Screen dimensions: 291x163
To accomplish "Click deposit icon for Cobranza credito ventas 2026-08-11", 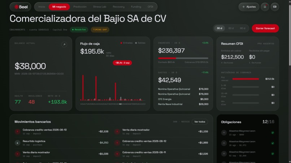I will tap(117, 154).
